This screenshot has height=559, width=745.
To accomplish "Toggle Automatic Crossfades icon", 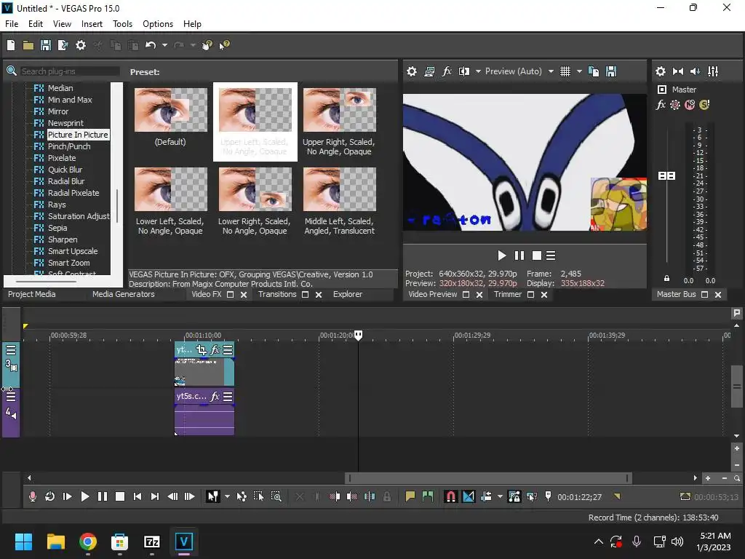I will click(469, 496).
